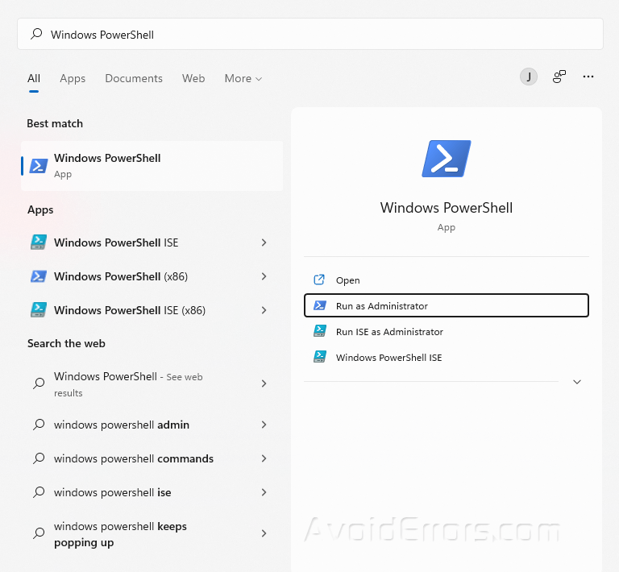Expand the Windows PowerShell (x86) result chevron

[264, 276]
